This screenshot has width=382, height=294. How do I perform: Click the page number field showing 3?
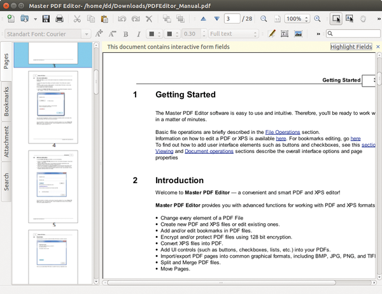[x=232, y=18]
